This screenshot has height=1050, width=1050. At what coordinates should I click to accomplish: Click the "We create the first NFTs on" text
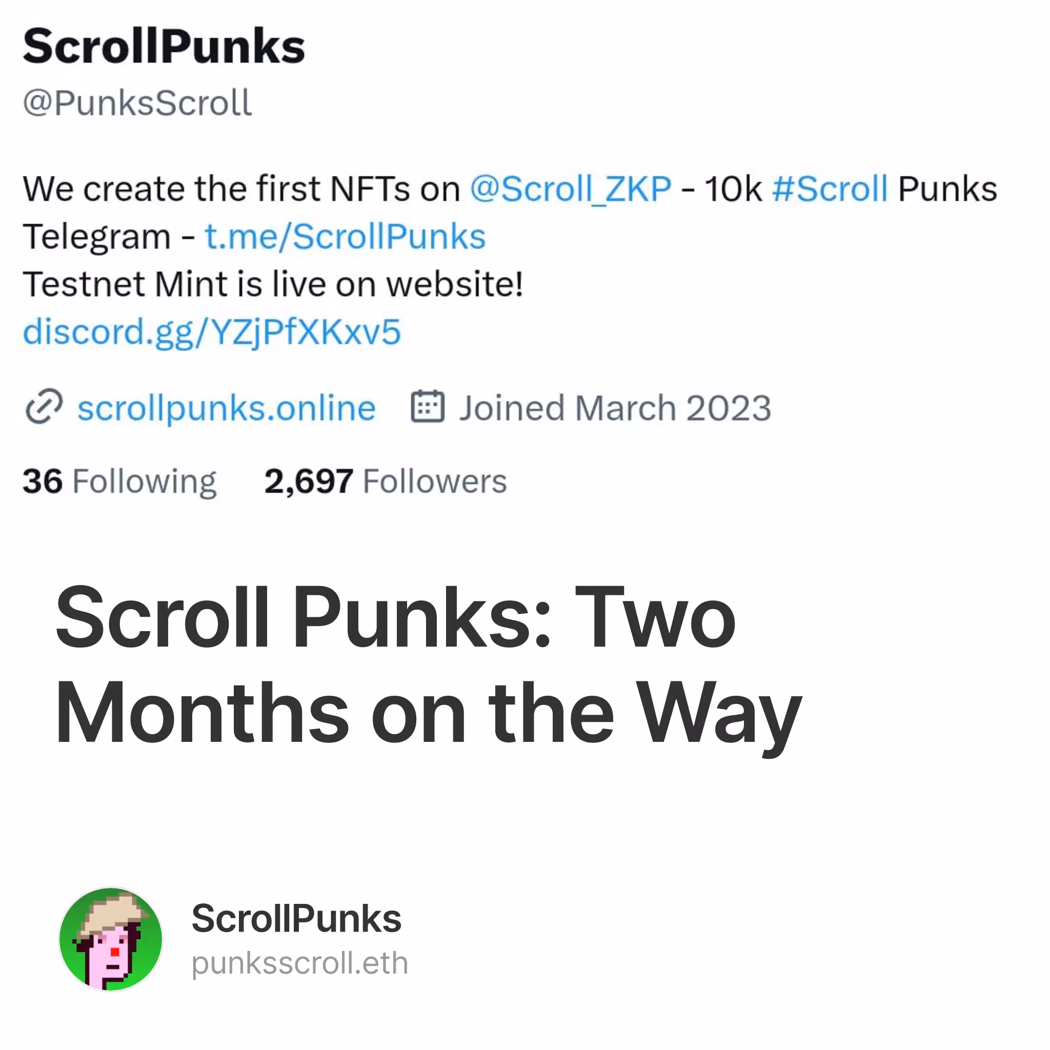pos(241,189)
